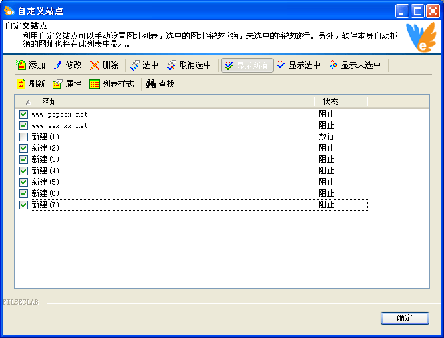Click the 修改 (Modify) pencil icon

[58, 65]
